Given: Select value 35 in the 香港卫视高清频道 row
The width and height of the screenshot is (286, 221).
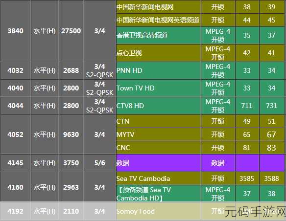Looking at the screenshot, I should 247,35.
